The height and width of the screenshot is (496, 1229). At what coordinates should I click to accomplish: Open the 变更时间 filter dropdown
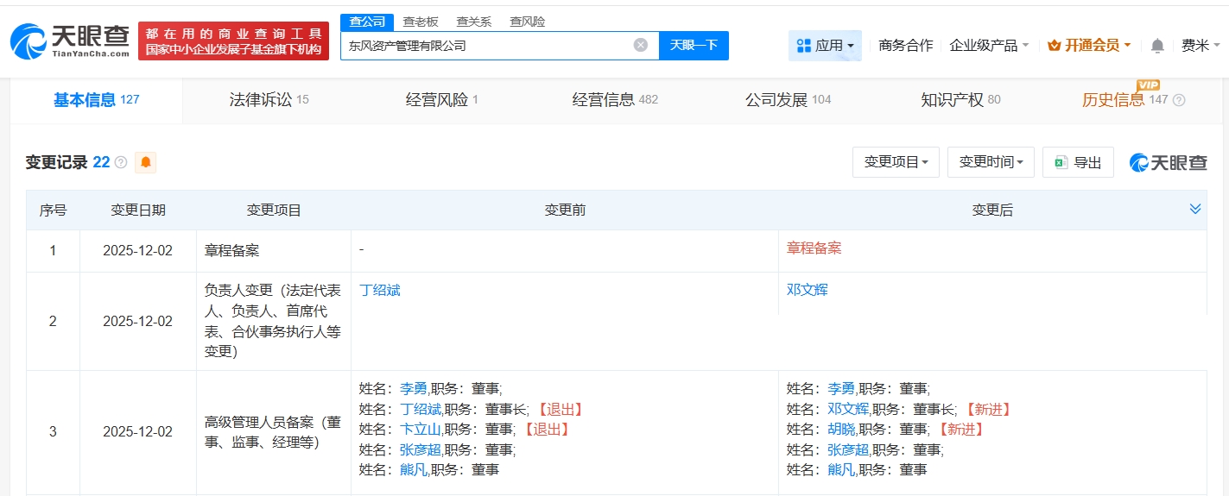[991, 162]
